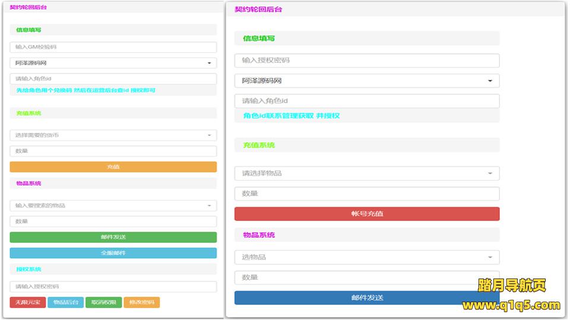Click the 请输入授权密码 field under 授权系统
The width and height of the screenshot is (570, 320).
coord(113,287)
